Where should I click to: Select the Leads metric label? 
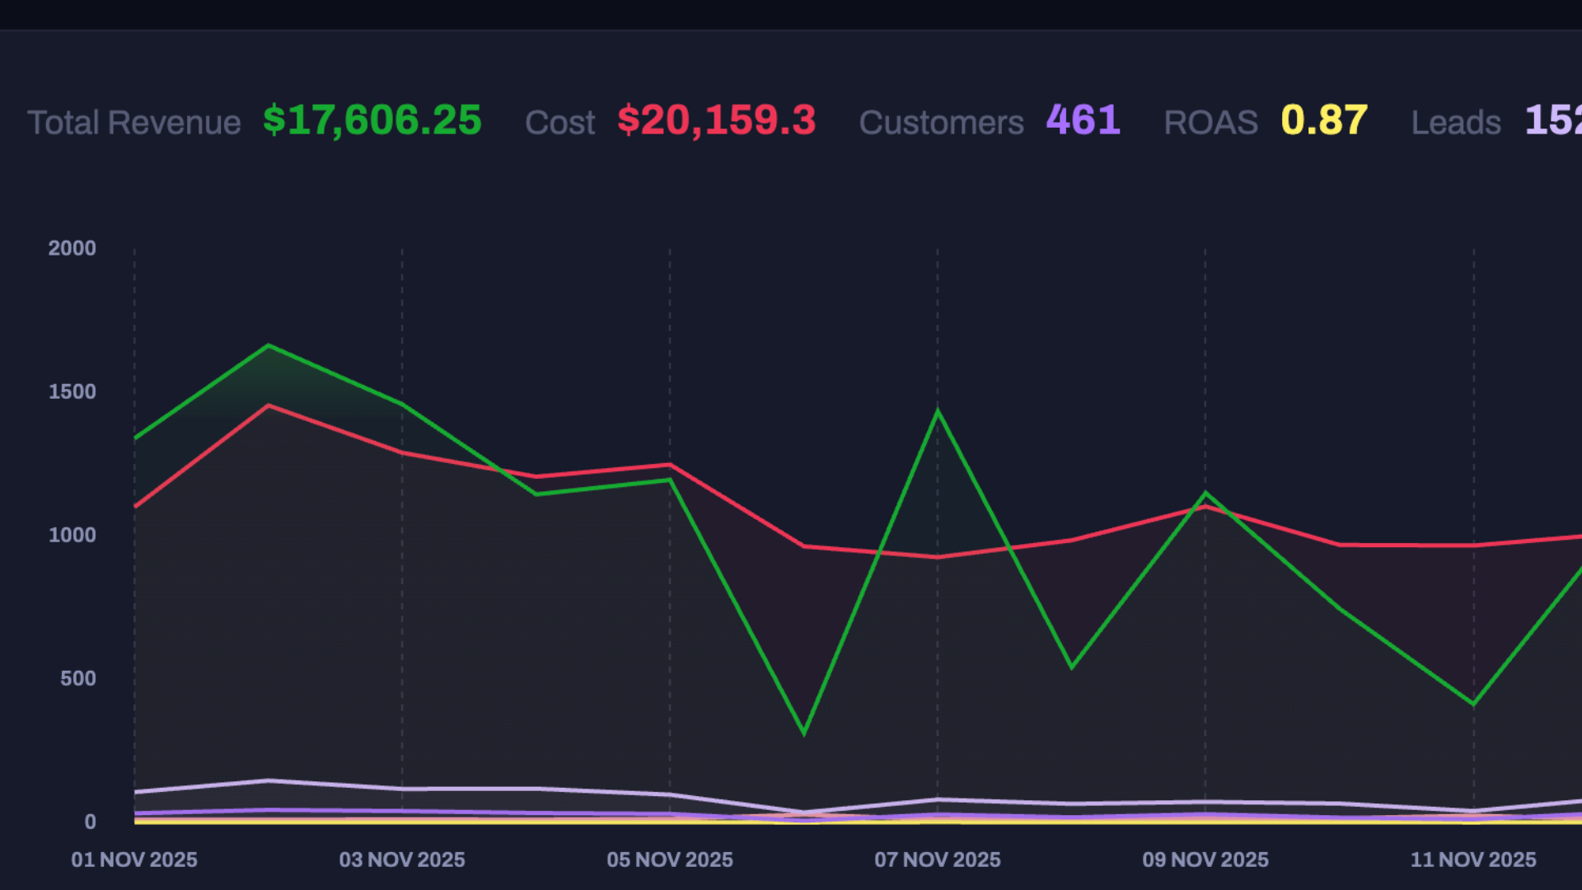1456,123
